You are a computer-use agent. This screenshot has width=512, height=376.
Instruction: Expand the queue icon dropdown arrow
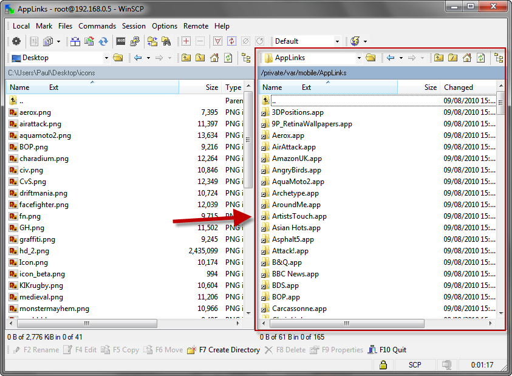coord(58,41)
